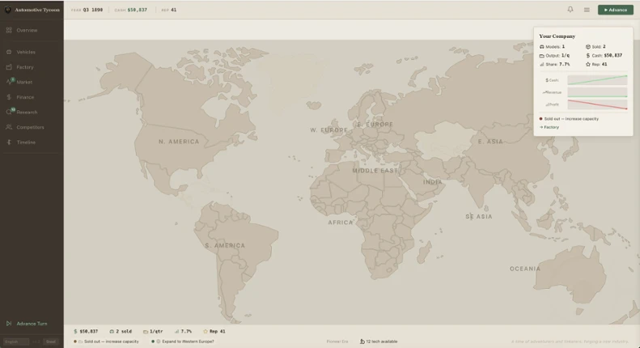Click the Cash trend sparkline chart
The width and height of the screenshot is (640, 348).
597,80
